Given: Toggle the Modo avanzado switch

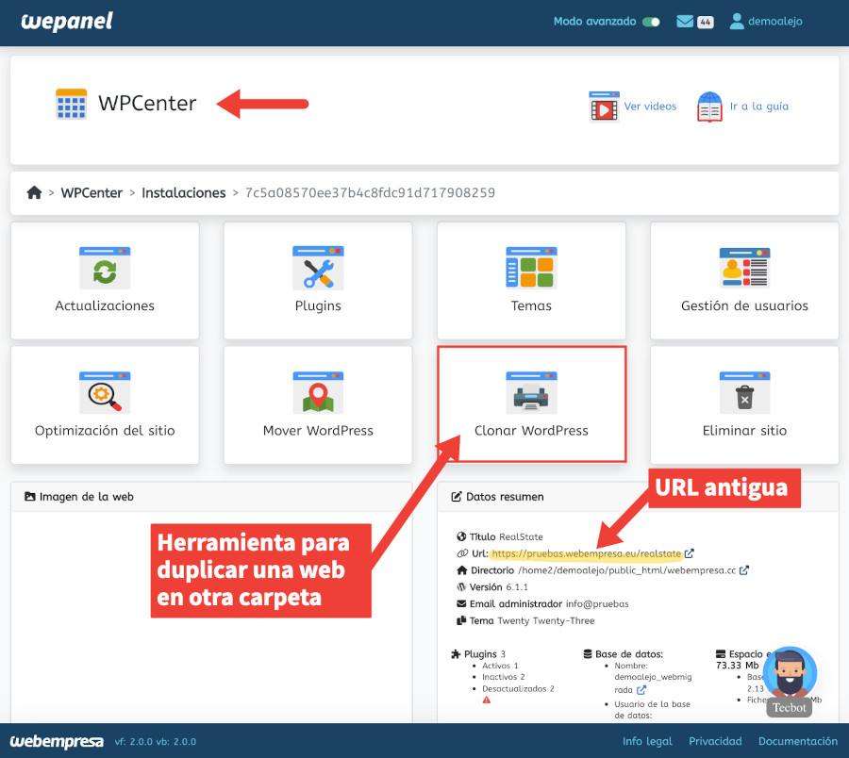Looking at the screenshot, I should point(651,22).
